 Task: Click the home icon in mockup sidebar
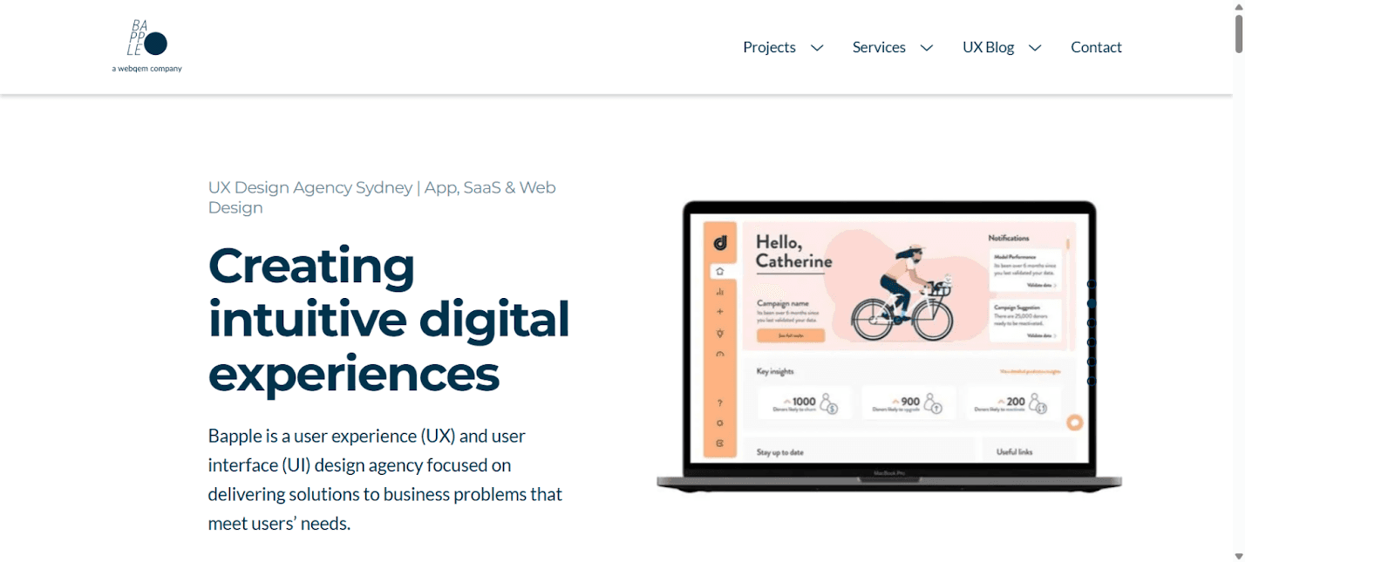[720, 271]
